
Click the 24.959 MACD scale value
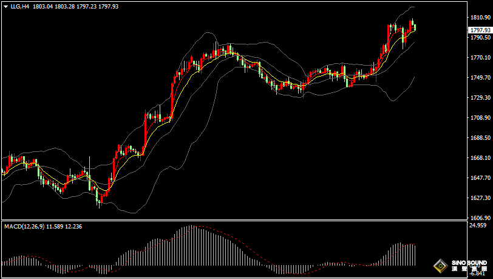(x=478, y=226)
